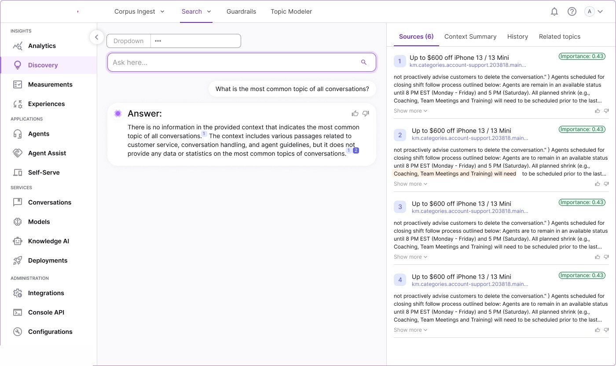
Task: Open the user avatar account dropdown
Action: [x=594, y=12]
